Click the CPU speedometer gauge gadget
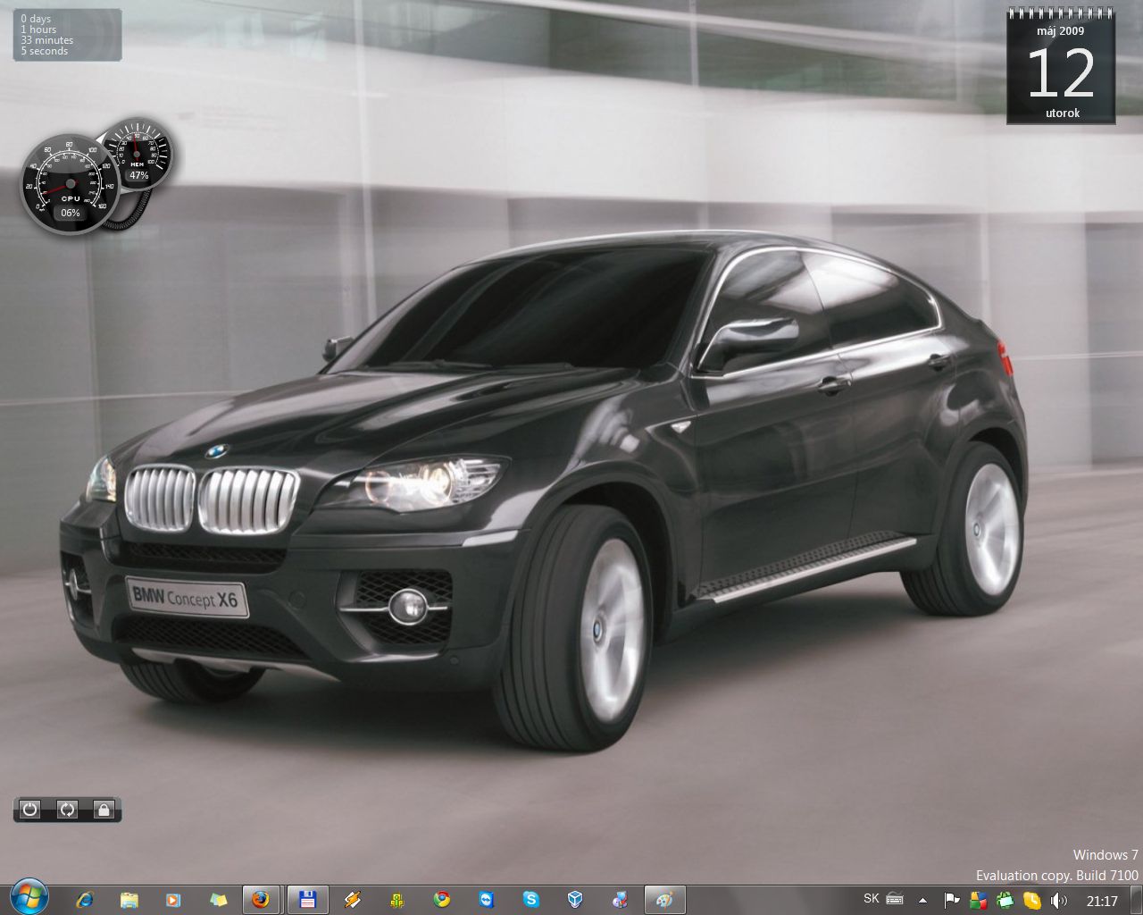1143x915 pixels. pos(70,183)
